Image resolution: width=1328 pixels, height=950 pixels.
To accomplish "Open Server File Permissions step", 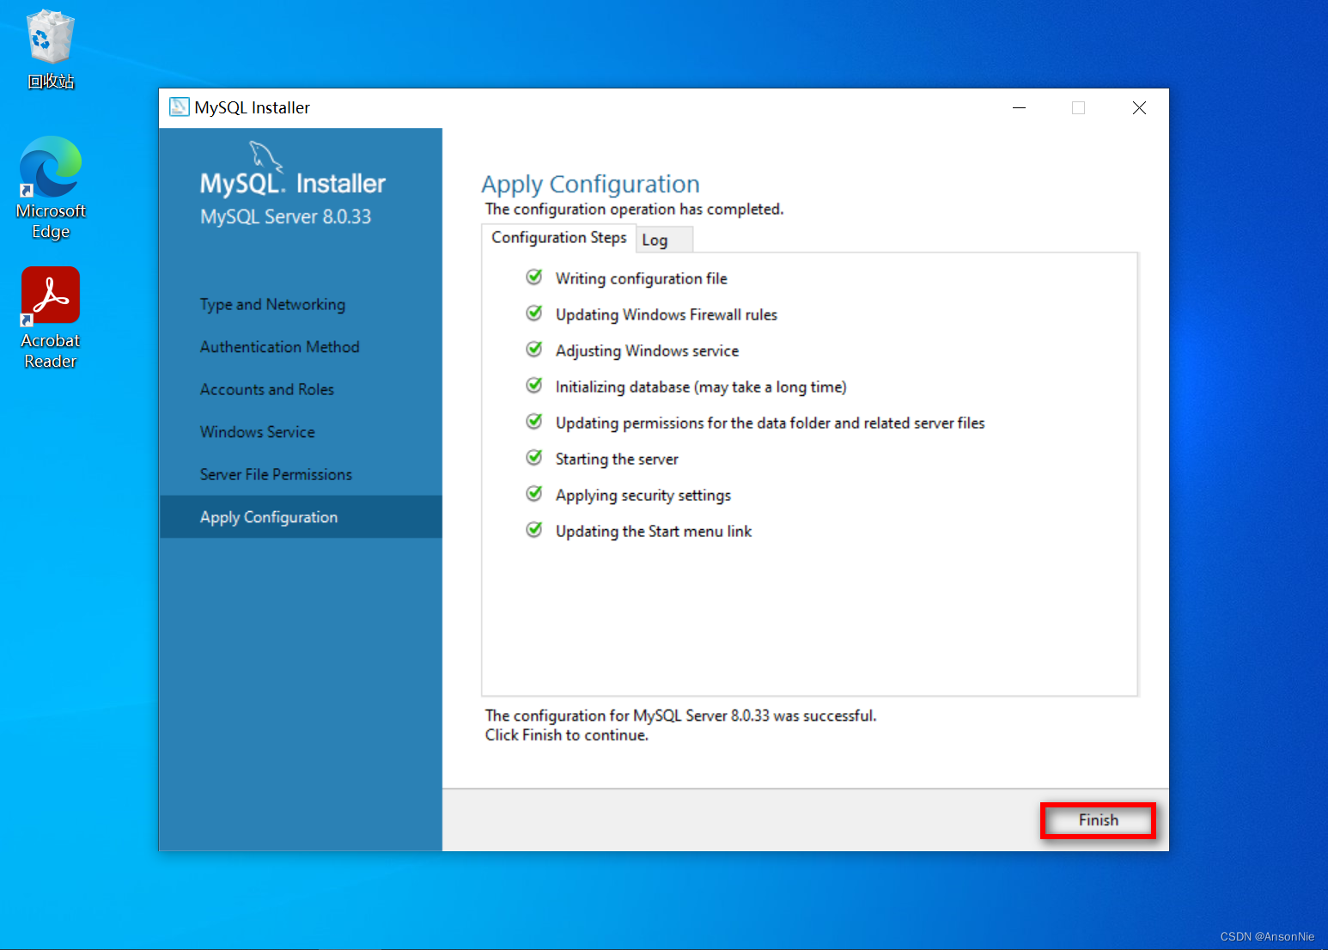I will [276, 474].
